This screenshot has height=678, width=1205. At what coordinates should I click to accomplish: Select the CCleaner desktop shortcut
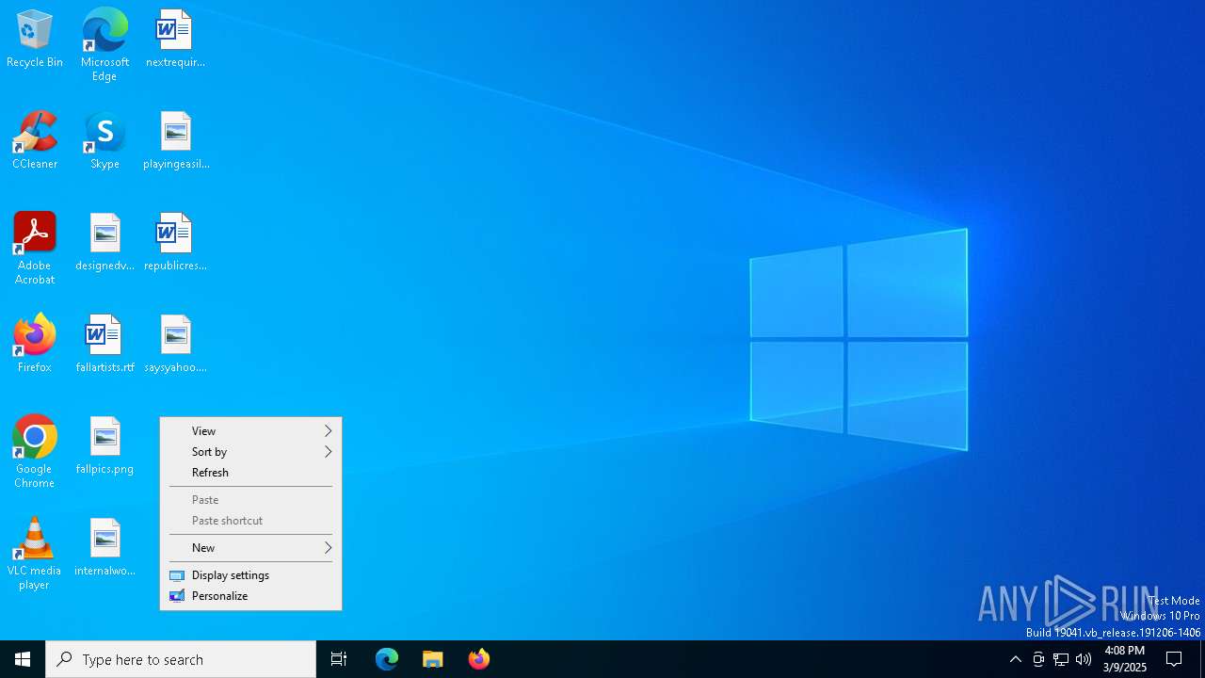[35, 141]
